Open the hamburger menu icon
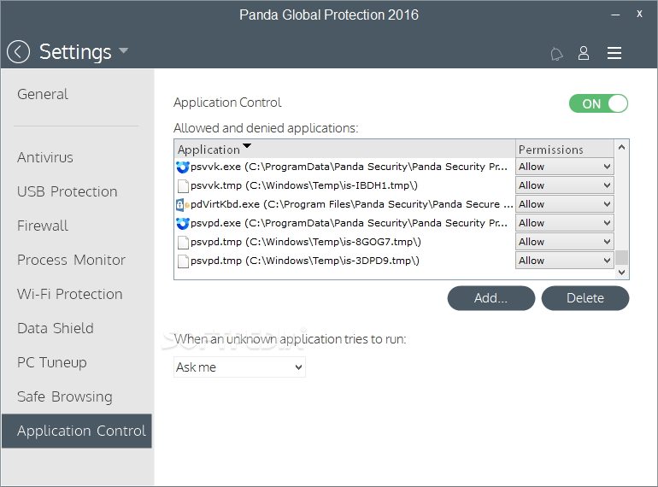658x487 pixels. (614, 53)
